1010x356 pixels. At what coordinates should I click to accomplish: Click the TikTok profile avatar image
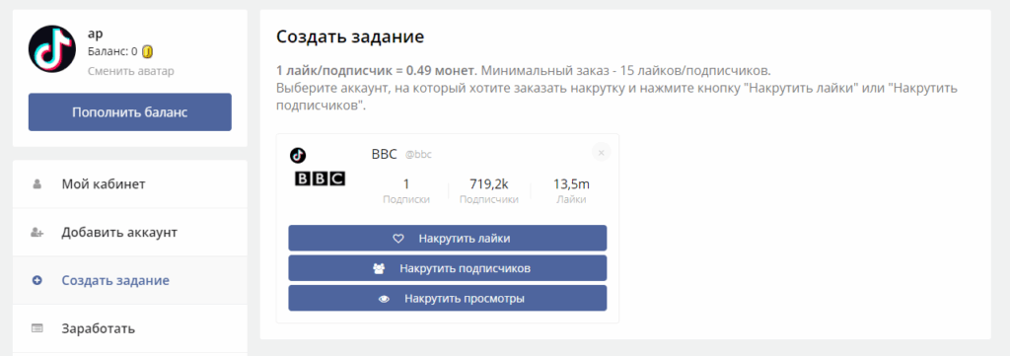click(52, 49)
